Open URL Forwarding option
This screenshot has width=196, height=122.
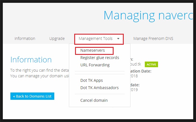(x=95, y=65)
